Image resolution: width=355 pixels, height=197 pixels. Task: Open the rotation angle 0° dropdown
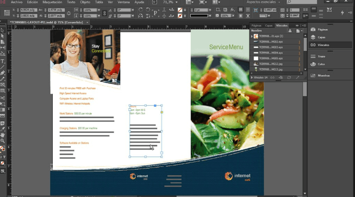tap(133, 10)
